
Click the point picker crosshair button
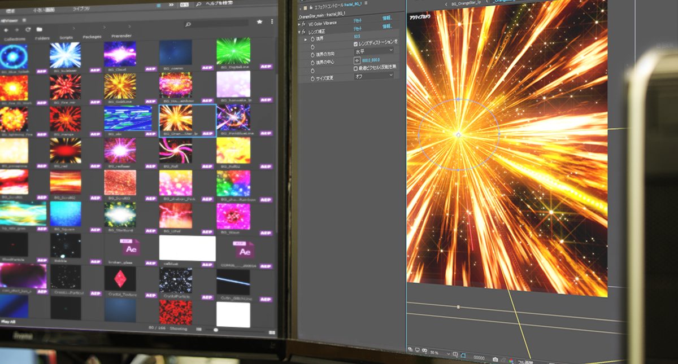click(x=357, y=60)
